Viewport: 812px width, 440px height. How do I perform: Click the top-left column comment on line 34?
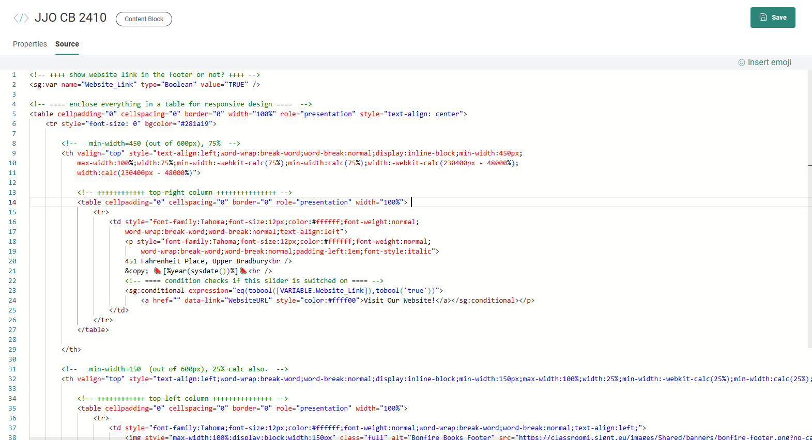pos(182,399)
